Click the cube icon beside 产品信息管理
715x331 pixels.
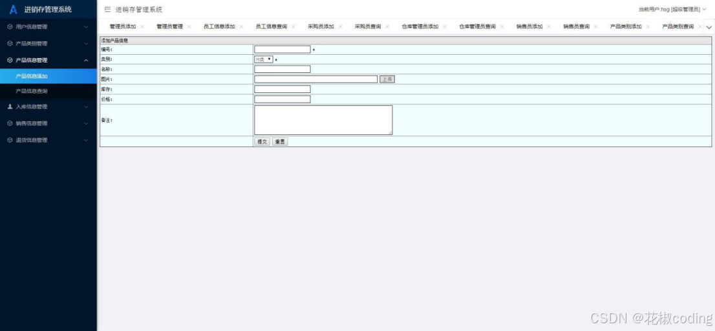point(10,60)
